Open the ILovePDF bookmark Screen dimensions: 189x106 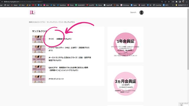tap(90, 5)
